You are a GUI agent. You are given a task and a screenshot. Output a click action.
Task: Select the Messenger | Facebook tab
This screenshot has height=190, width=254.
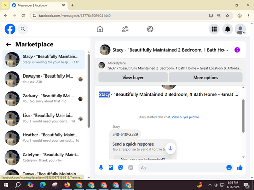pos(39,5)
